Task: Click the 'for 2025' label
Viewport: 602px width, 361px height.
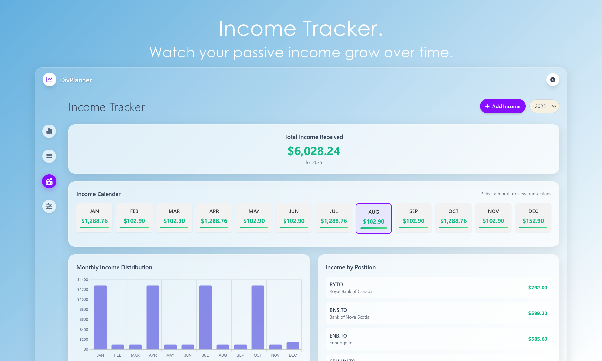Action: coord(314,162)
